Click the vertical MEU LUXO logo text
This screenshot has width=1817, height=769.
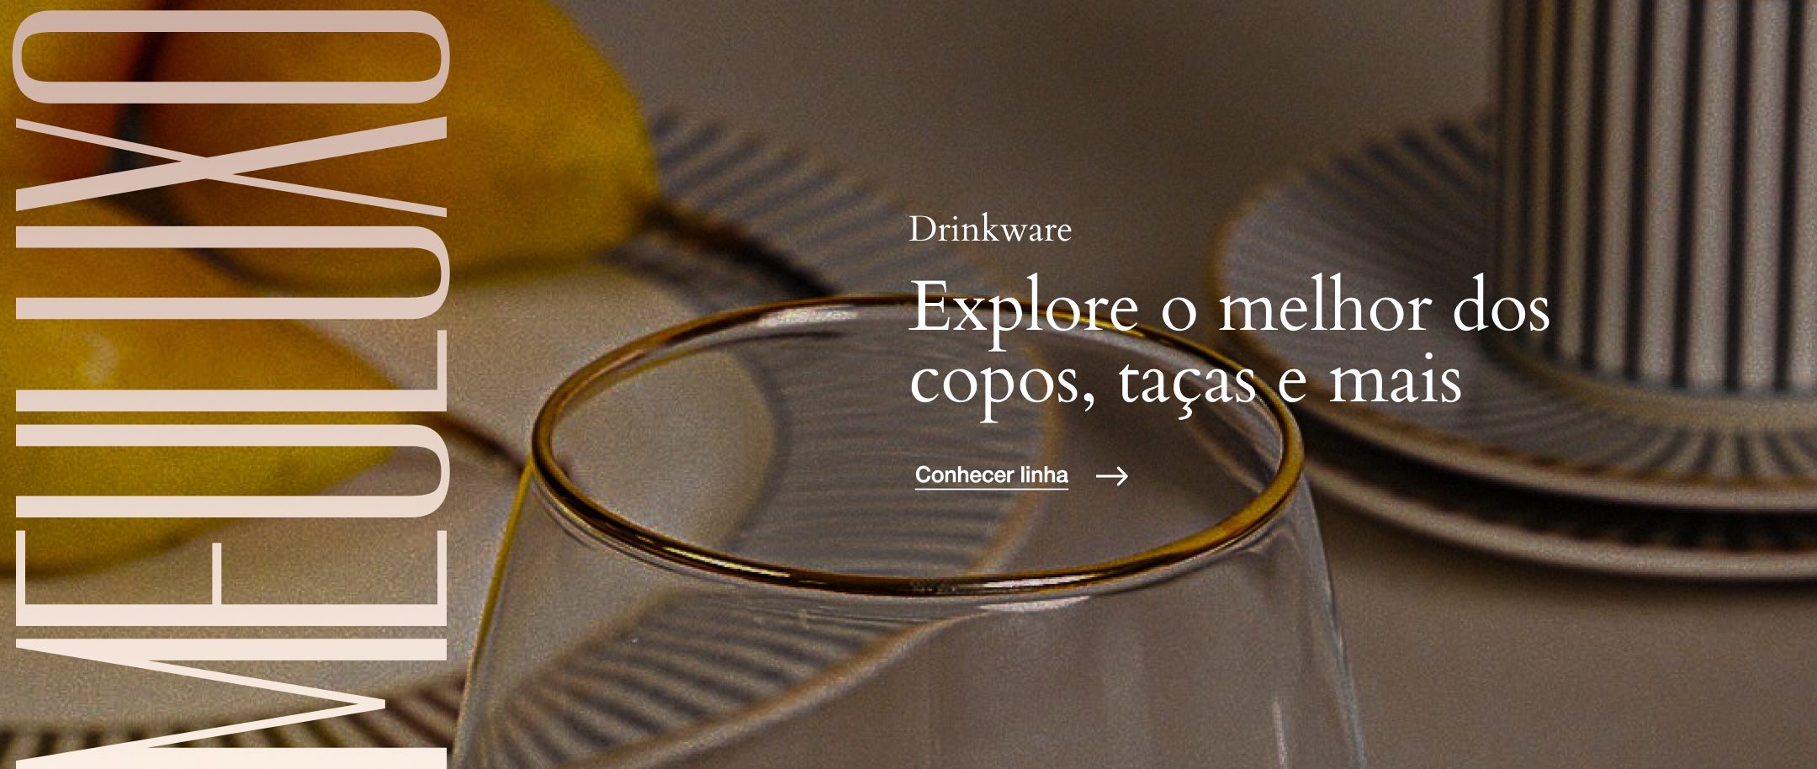[x=231, y=389]
